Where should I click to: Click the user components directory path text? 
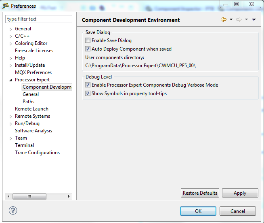[140, 66]
